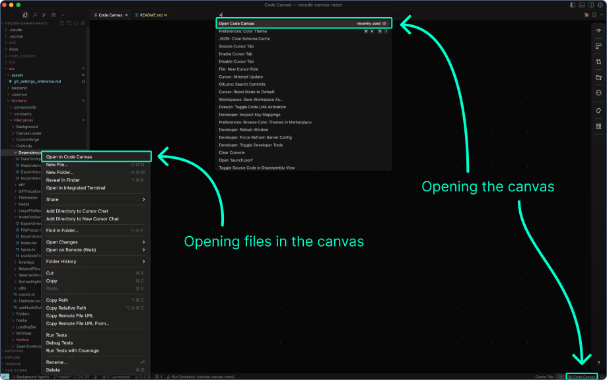This screenshot has height=380, width=607.
Task: Collapse all folders in explorer
Action: pos(83,23)
